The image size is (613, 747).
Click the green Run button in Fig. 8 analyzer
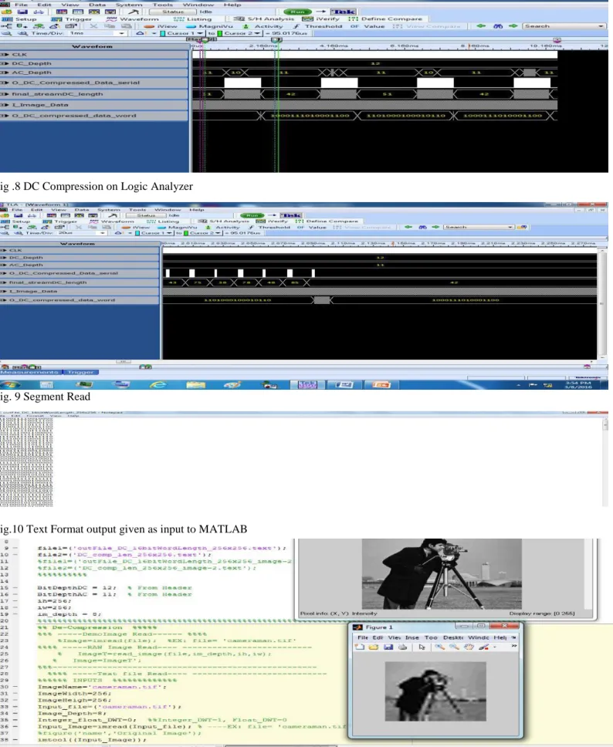[x=297, y=12]
